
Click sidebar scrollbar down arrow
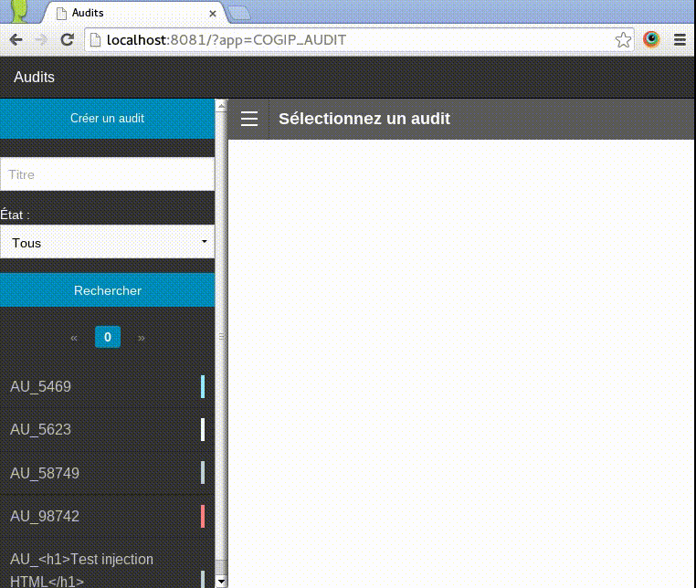(x=221, y=581)
